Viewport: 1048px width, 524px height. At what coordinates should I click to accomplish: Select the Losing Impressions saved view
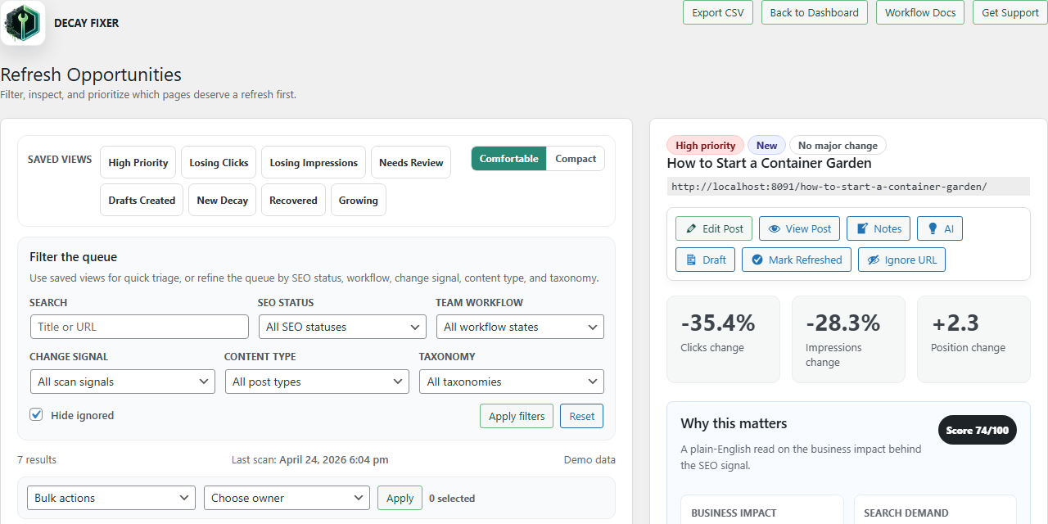click(314, 163)
